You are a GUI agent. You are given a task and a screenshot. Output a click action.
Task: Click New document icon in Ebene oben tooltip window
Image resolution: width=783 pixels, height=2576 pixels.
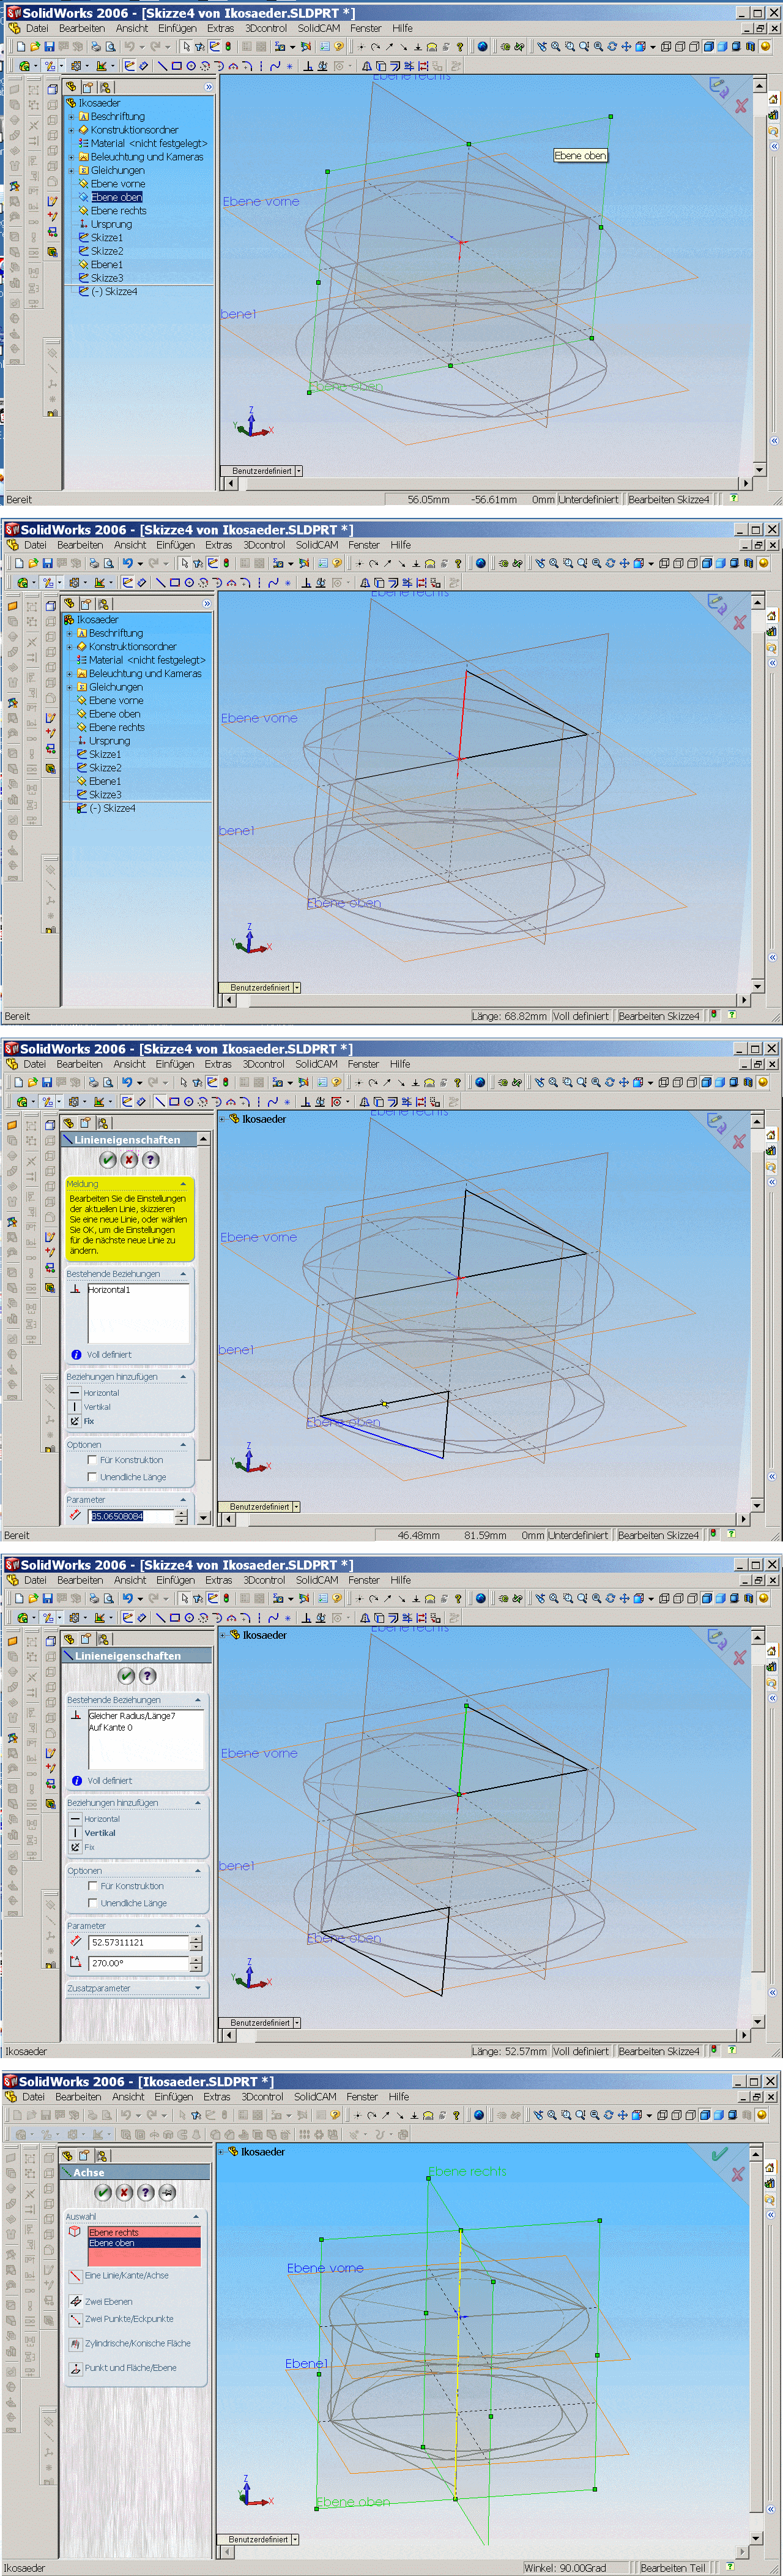click(x=20, y=46)
